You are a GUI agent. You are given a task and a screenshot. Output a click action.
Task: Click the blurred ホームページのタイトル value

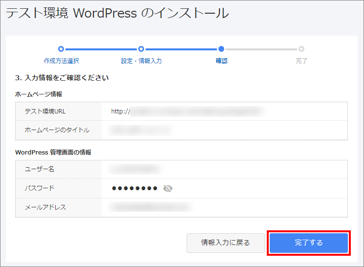pyautogui.click(x=141, y=130)
